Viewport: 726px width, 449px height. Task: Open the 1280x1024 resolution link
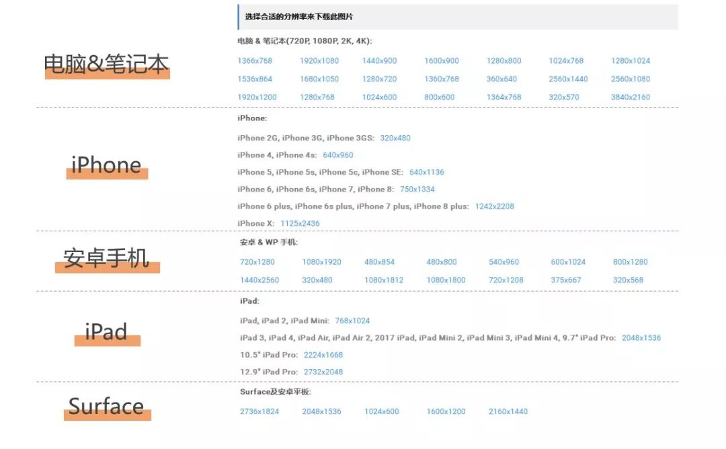(630, 60)
